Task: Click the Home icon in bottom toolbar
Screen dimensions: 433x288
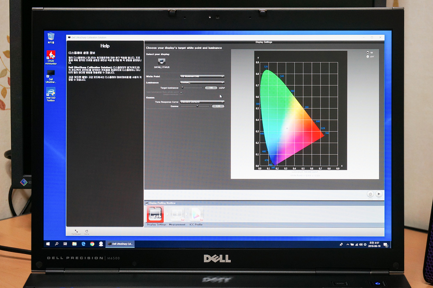Action: tap(87, 232)
